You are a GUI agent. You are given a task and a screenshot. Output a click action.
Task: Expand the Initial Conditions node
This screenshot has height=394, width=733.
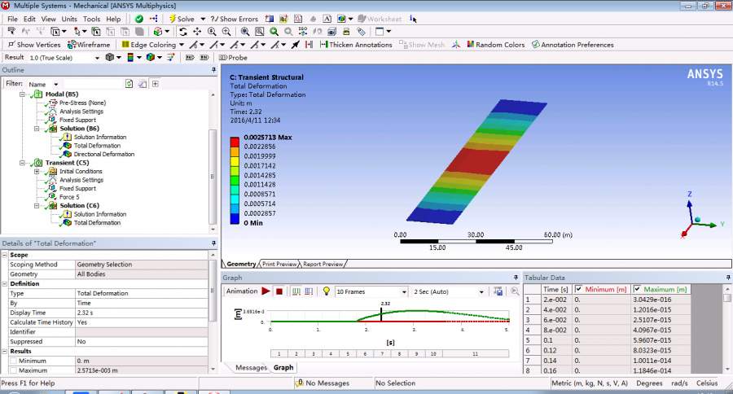click(x=37, y=172)
